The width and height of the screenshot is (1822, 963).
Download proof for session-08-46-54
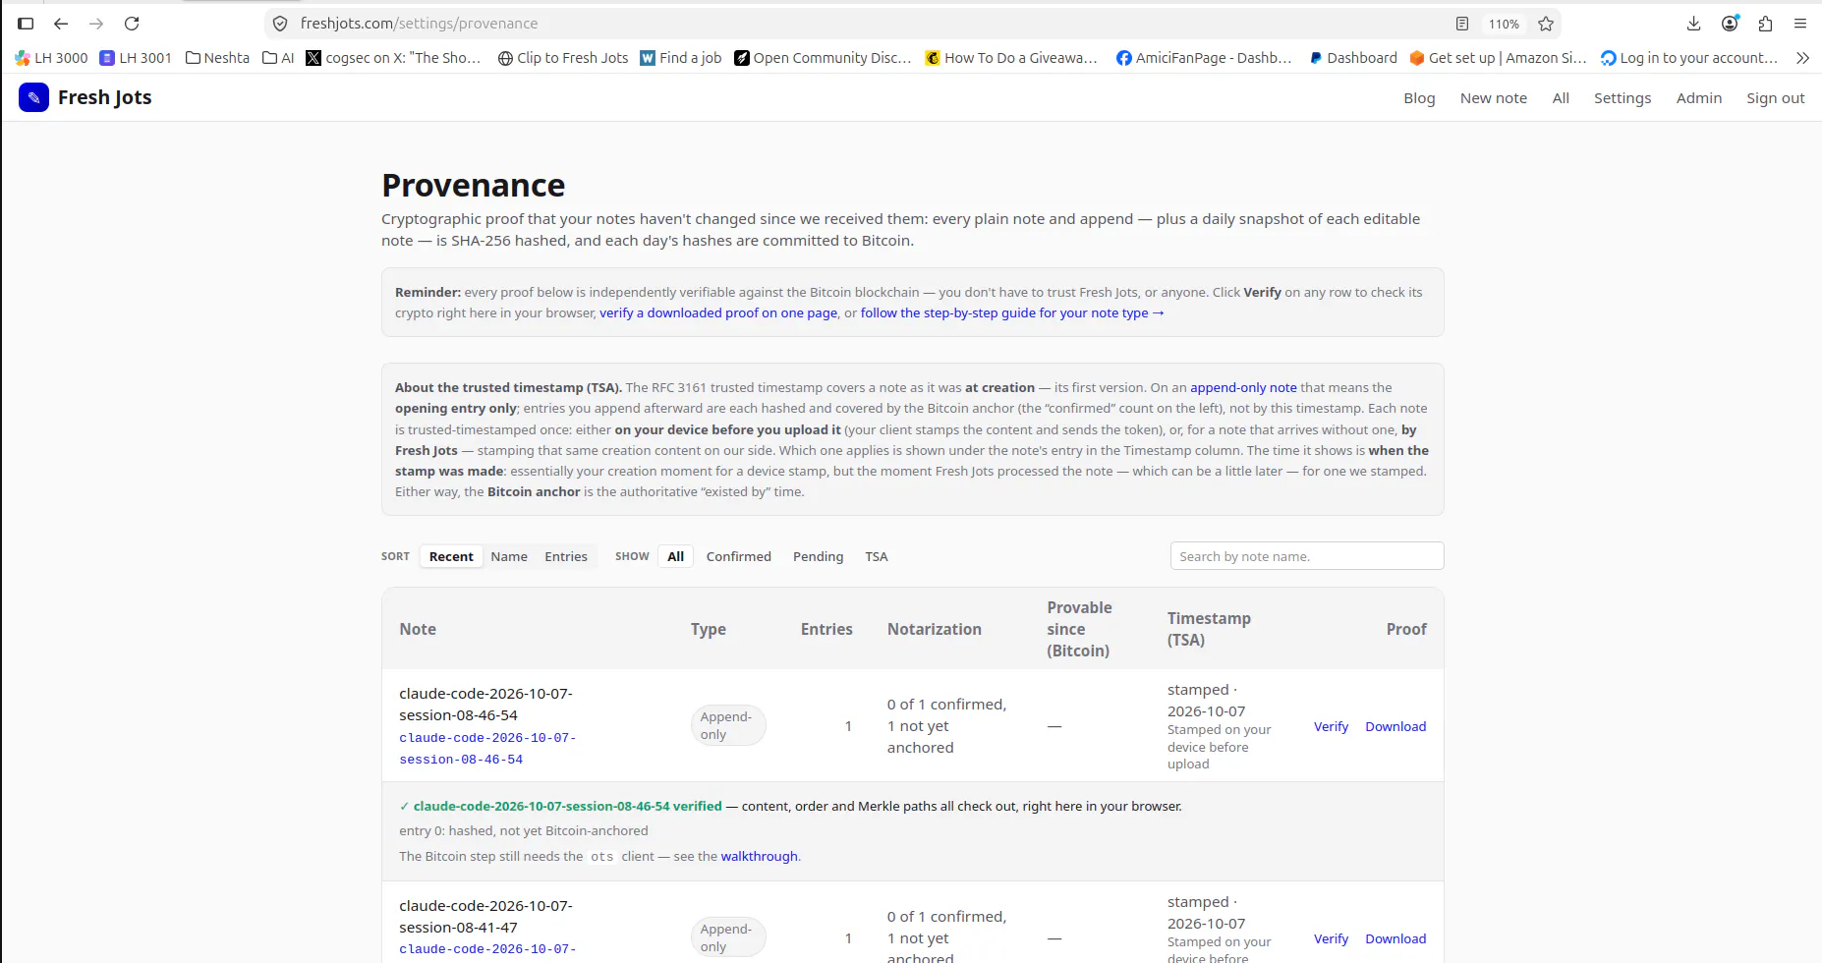1395,726
